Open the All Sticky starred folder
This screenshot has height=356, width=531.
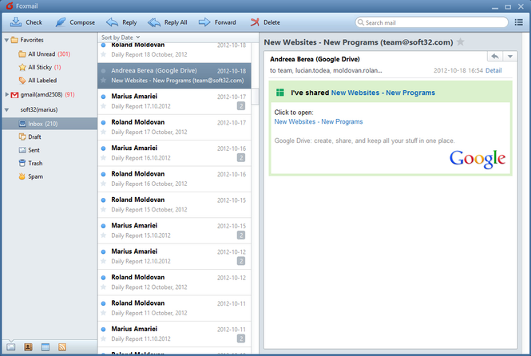[x=40, y=67]
